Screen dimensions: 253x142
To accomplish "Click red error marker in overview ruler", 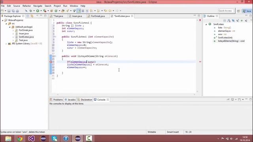I will point(200,62).
